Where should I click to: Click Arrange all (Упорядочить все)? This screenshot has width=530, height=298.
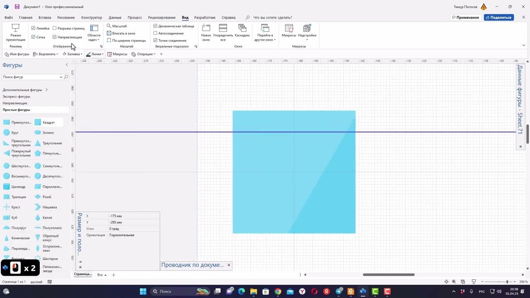click(223, 33)
